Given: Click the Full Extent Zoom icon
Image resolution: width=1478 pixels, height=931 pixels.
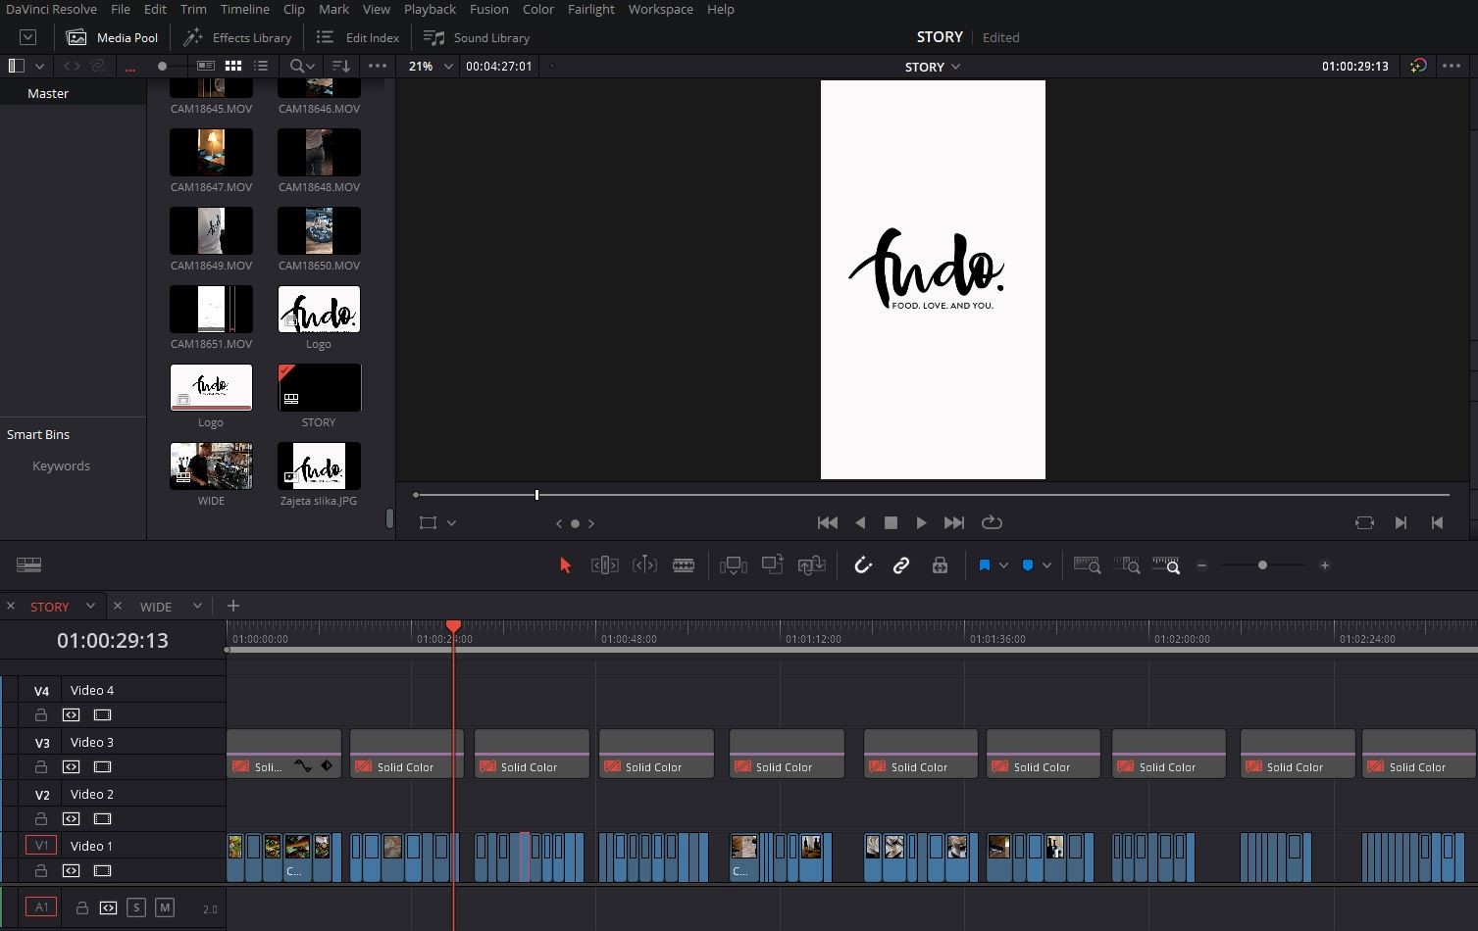Looking at the screenshot, I should (x=1087, y=565).
